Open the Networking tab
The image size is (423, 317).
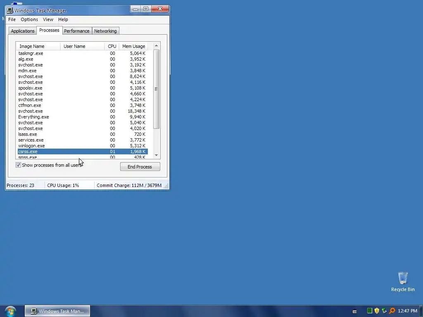pyautogui.click(x=105, y=31)
